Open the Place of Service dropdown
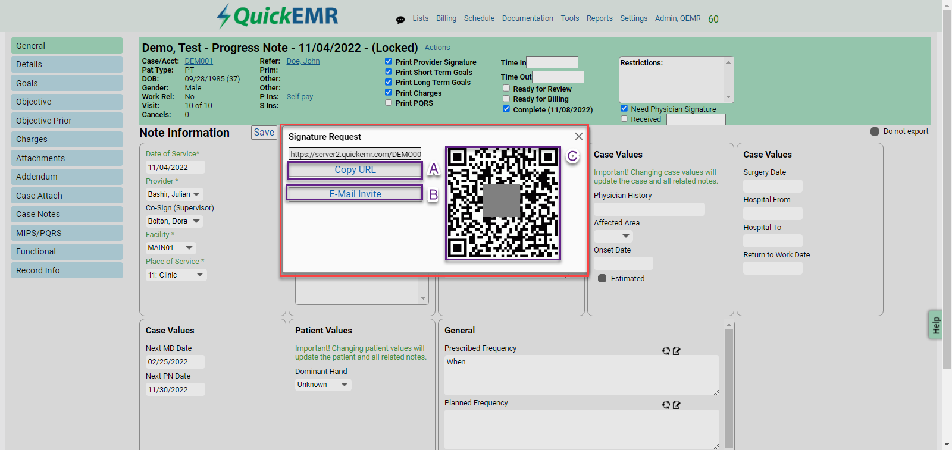This screenshot has height=450, width=952. pyautogui.click(x=176, y=275)
